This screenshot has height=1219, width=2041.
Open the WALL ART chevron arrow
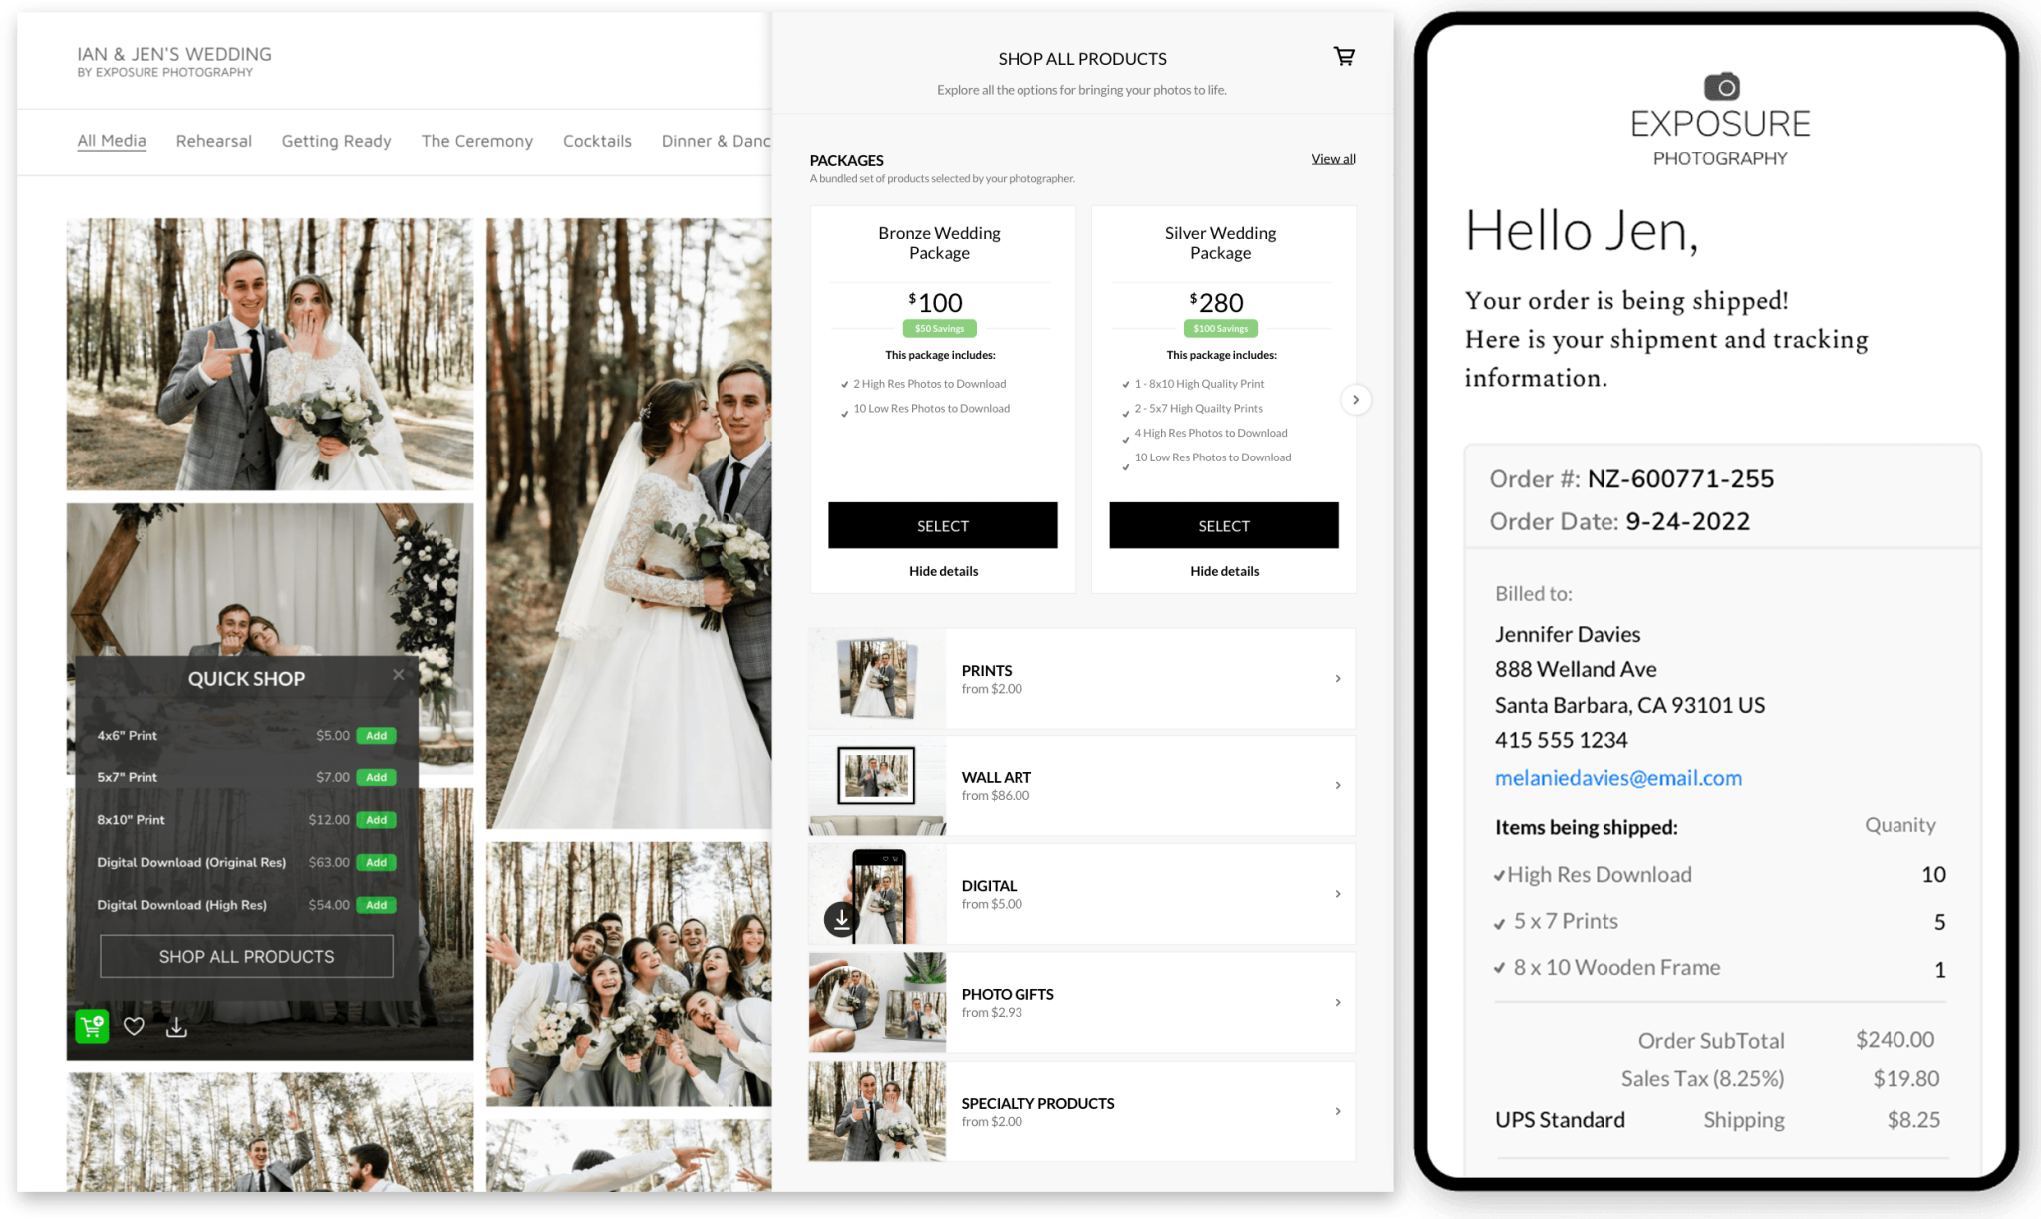[1338, 785]
